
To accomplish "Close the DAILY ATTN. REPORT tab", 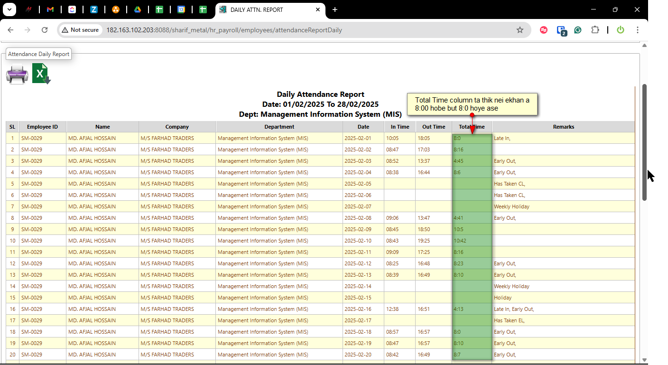I will (318, 9).
